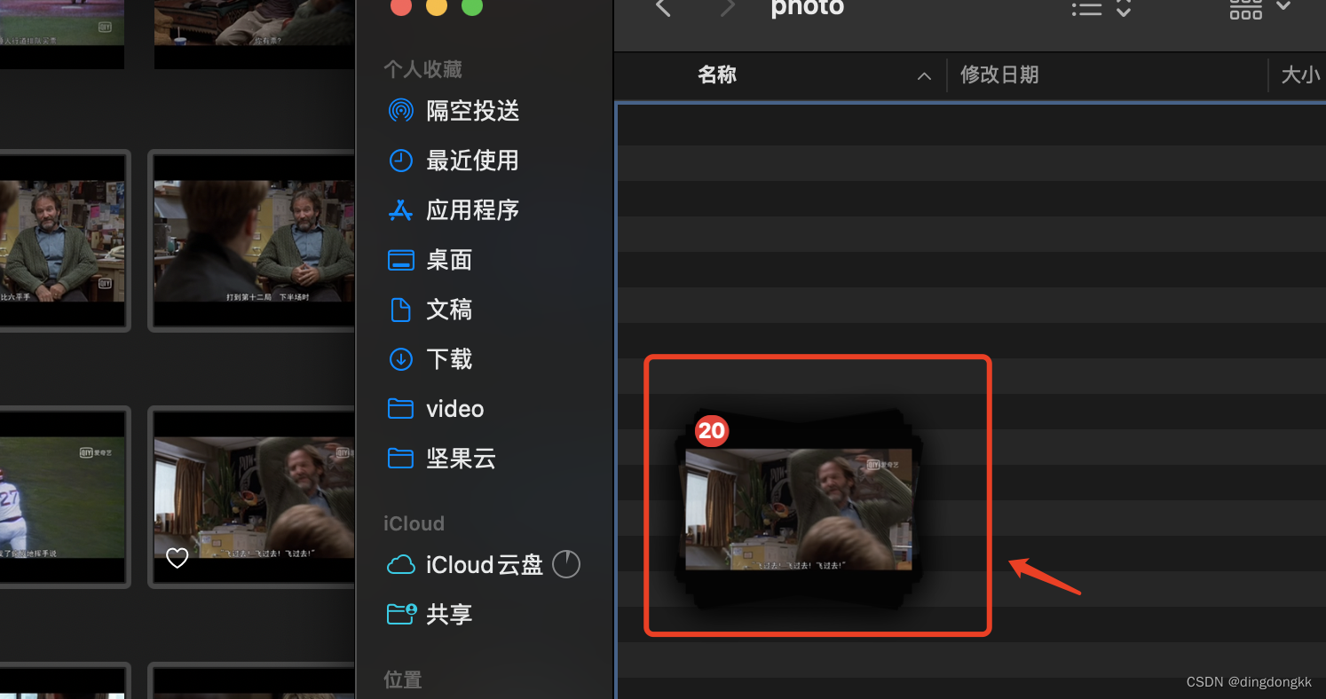Screen dimensions: 1326x699
Task: Open the group-by grid dropdown
Action: (1259, 8)
